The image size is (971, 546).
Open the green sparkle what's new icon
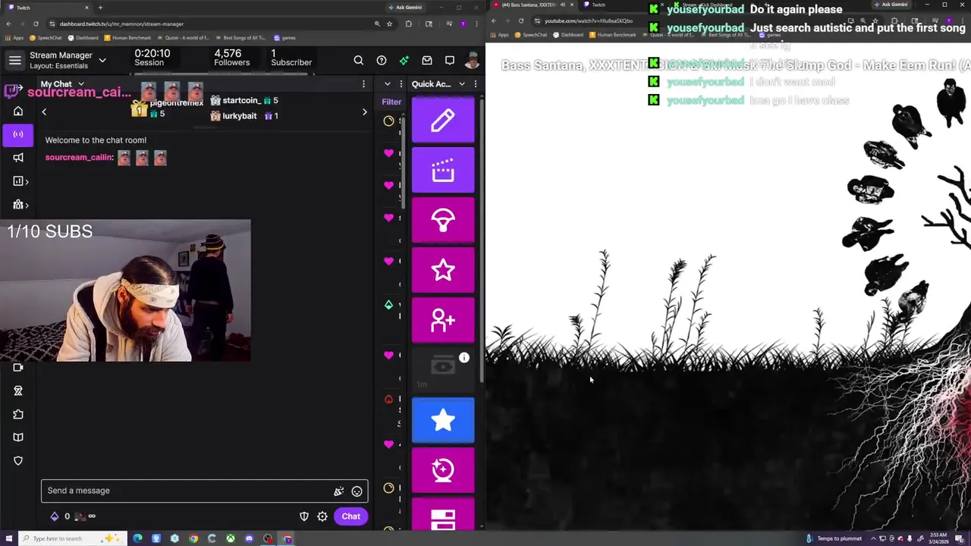pos(404,60)
